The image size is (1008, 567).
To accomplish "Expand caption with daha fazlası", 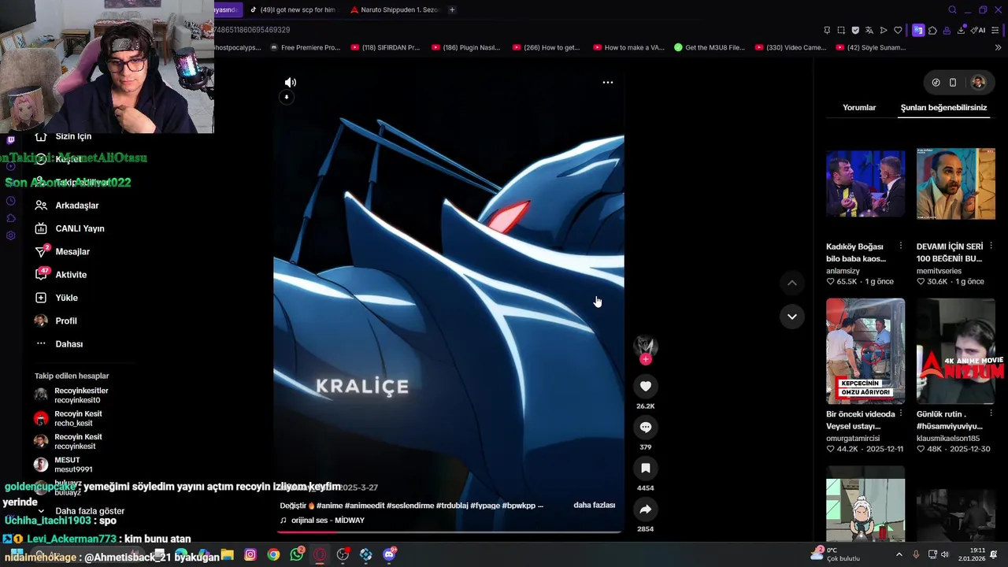I will pos(594,506).
